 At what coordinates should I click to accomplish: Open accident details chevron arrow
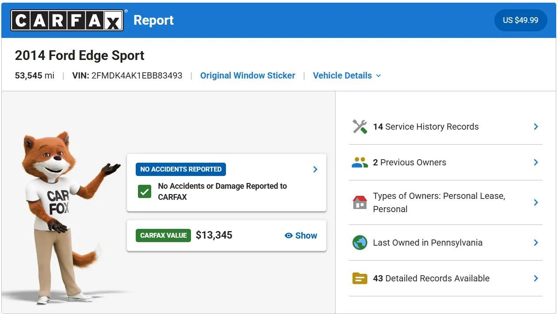click(315, 169)
